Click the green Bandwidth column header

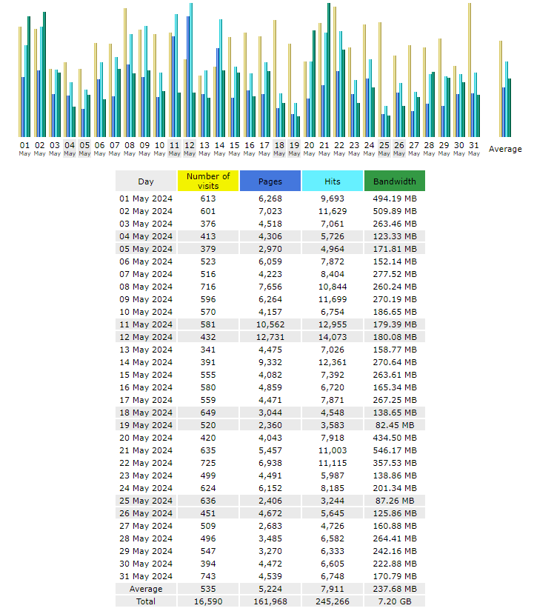tap(394, 181)
